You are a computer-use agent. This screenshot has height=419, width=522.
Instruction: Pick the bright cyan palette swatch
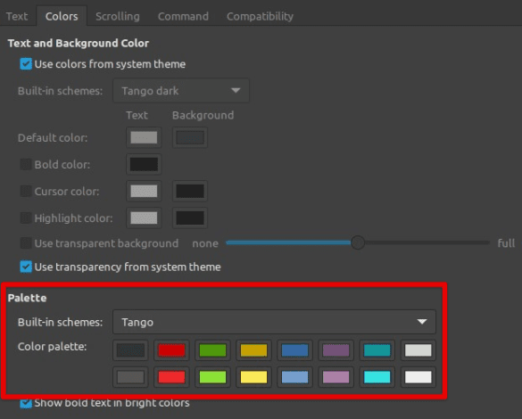377,377
